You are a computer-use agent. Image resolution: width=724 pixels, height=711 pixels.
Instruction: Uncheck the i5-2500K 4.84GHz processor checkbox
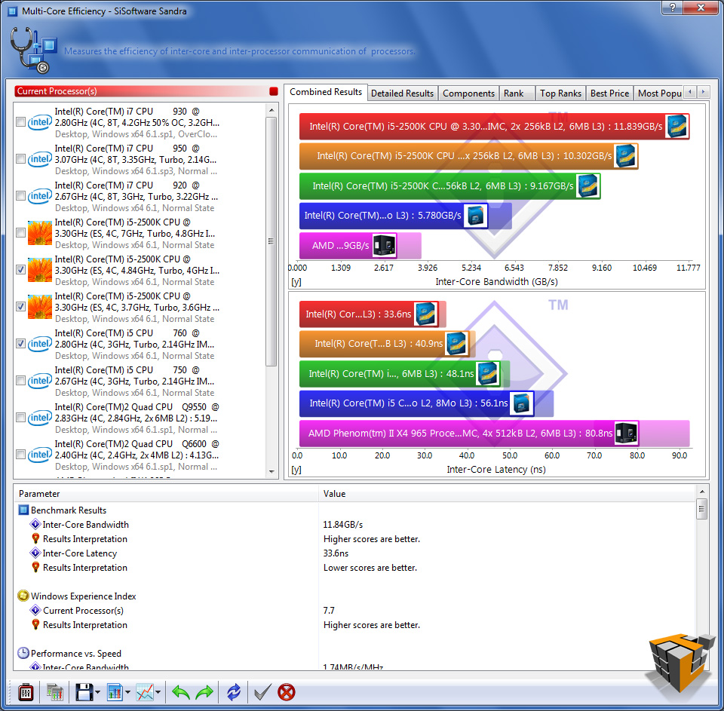pos(20,270)
